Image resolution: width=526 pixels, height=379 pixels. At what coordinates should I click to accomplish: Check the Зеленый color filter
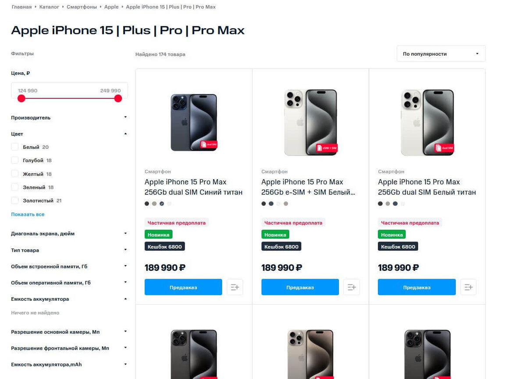tap(14, 187)
